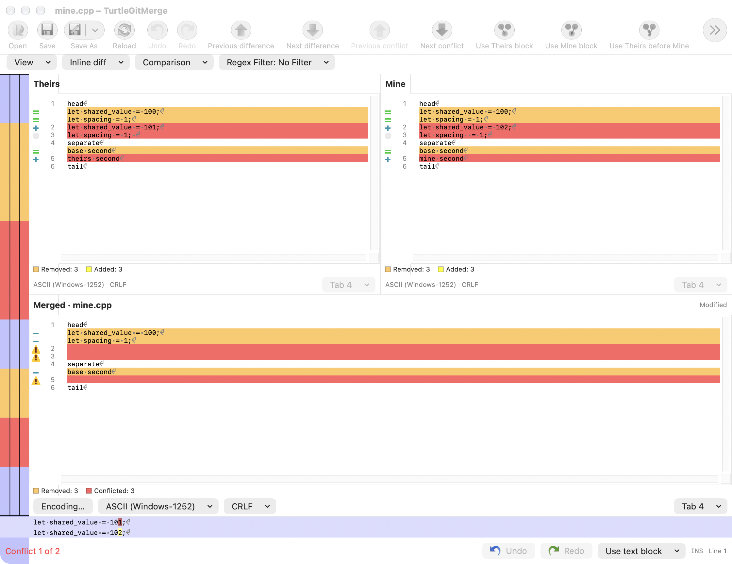Viewport: 732px width, 564px height.
Task: Click the bottom Redo button
Action: pos(566,551)
